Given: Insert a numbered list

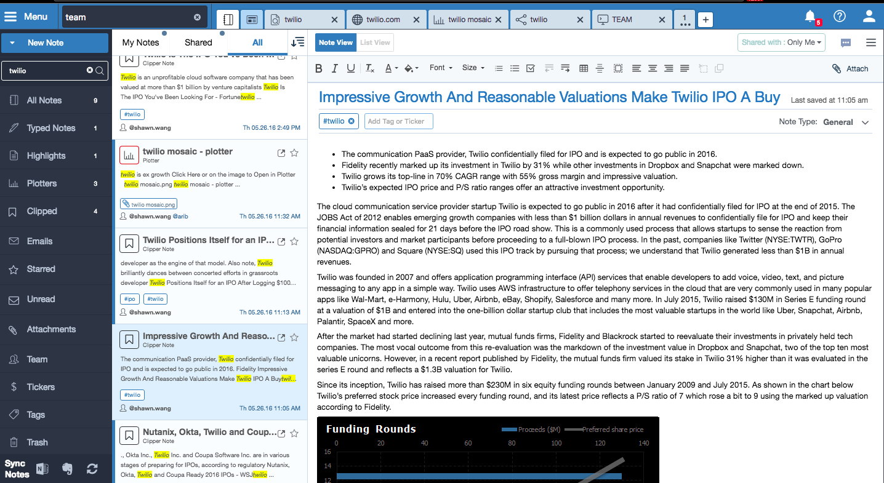Looking at the screenshot, I should 499,68.
